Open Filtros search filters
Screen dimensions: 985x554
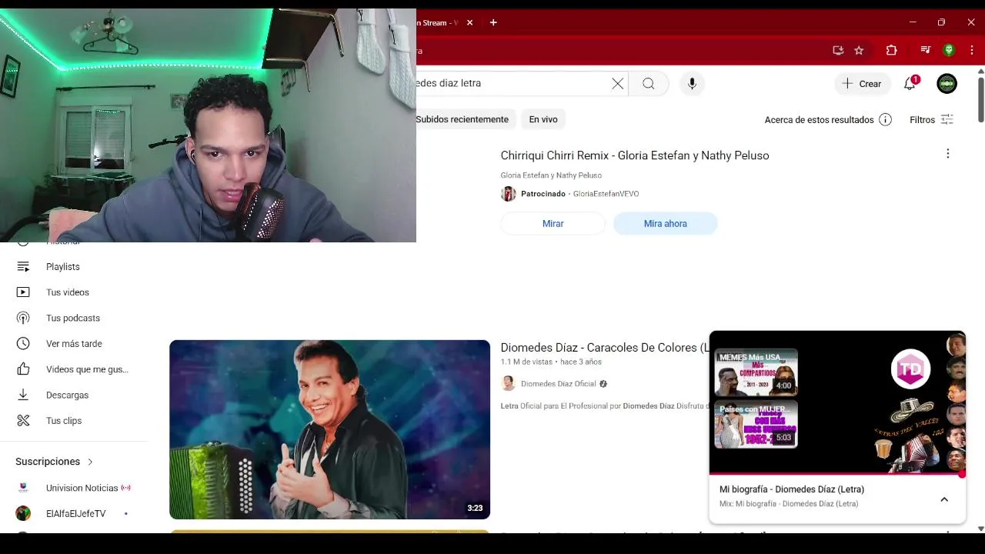931,120
